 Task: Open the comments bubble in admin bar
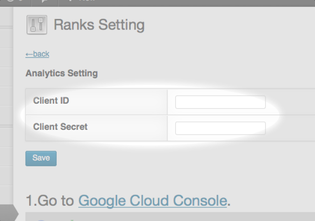[44, 1]
